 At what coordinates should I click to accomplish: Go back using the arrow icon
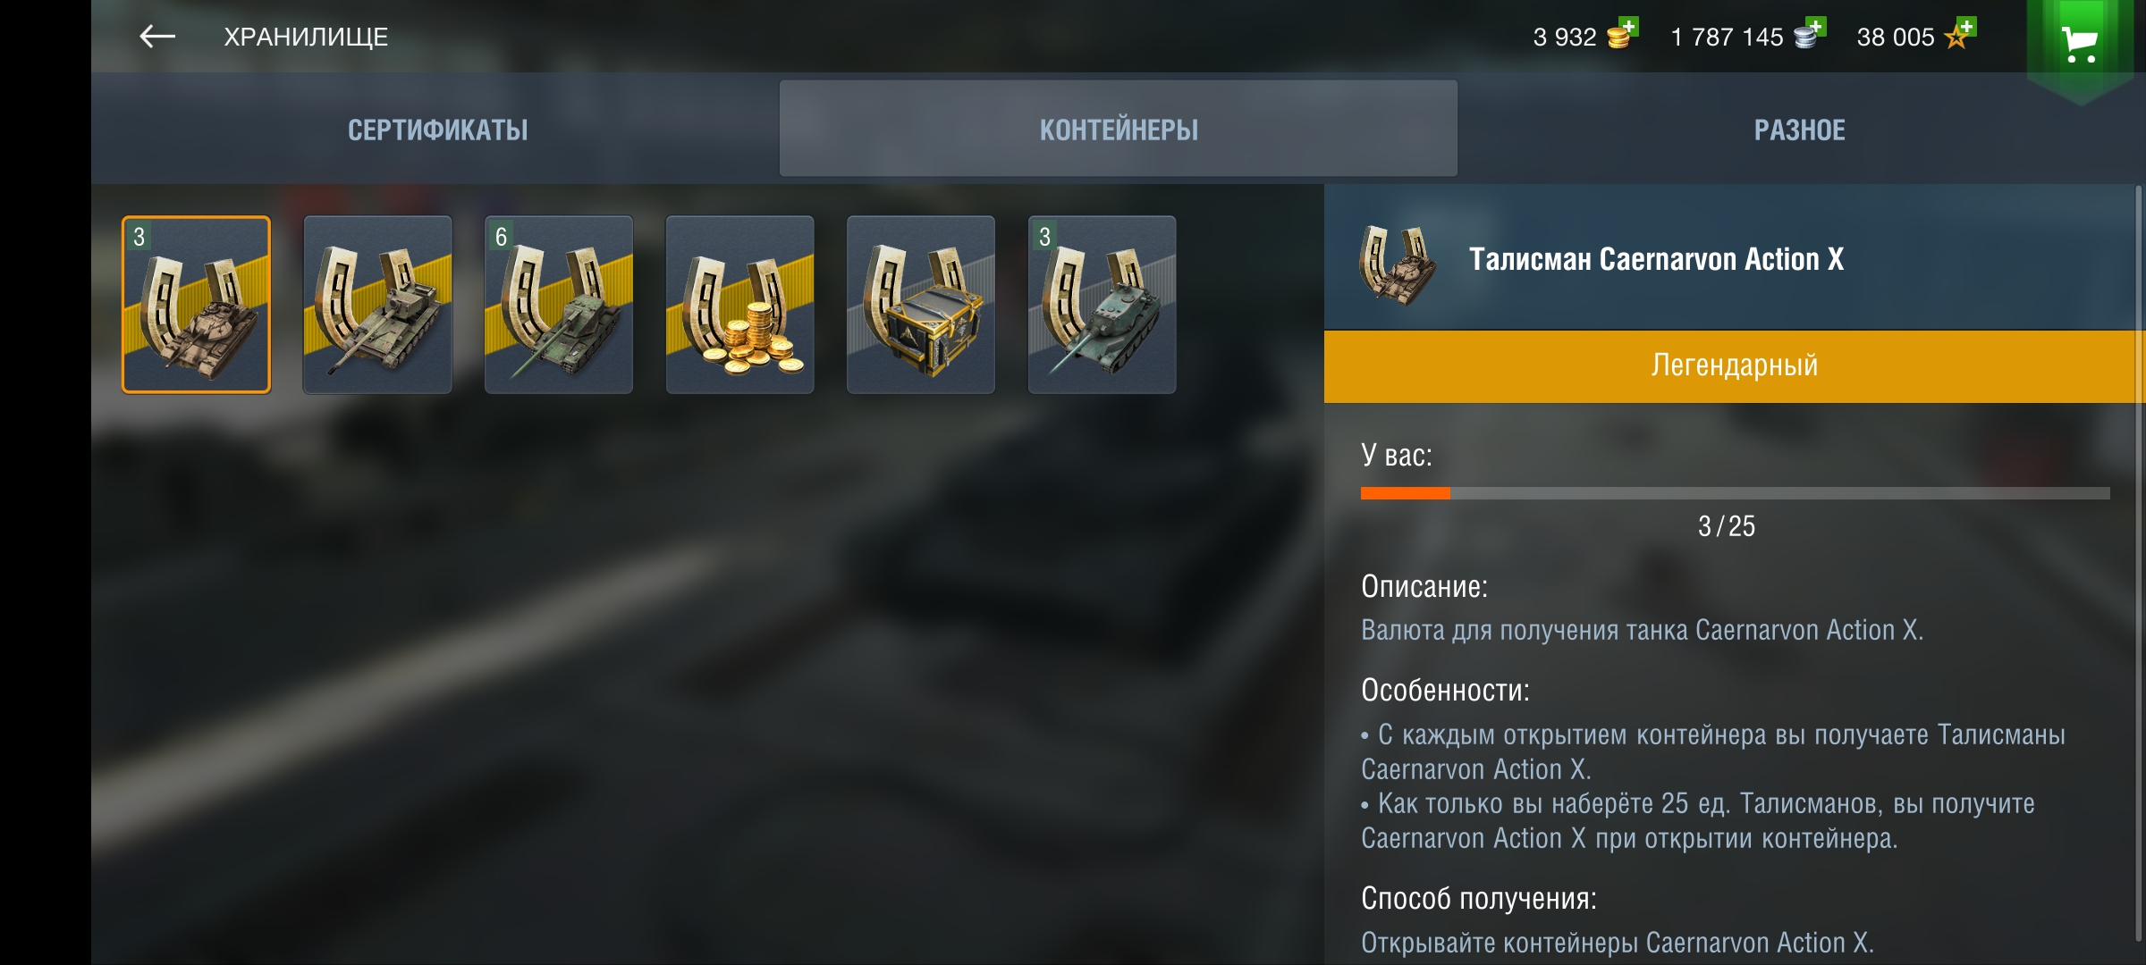tap(157, 37)
